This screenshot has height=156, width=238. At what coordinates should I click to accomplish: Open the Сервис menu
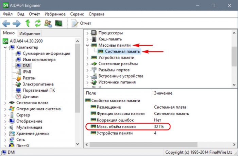pyautogui.click(x=77, y=14)
